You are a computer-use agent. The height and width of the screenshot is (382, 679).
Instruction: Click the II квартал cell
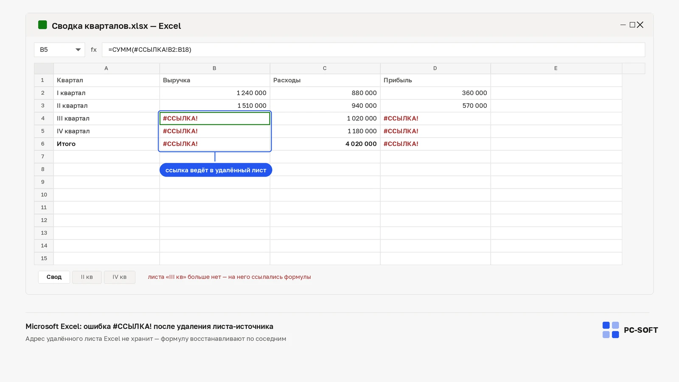pyautogui.click(x=107, y=106)
